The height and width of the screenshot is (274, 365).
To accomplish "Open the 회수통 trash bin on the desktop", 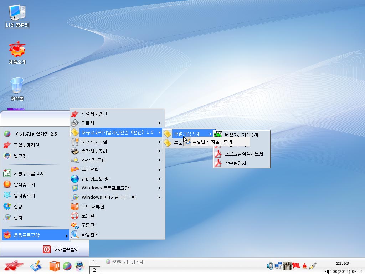I will click(17, 89).
